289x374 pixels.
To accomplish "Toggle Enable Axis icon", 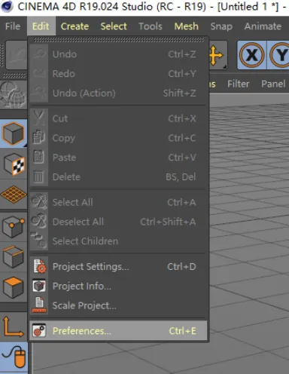I will pyautogui.click(x=14, y=326).
